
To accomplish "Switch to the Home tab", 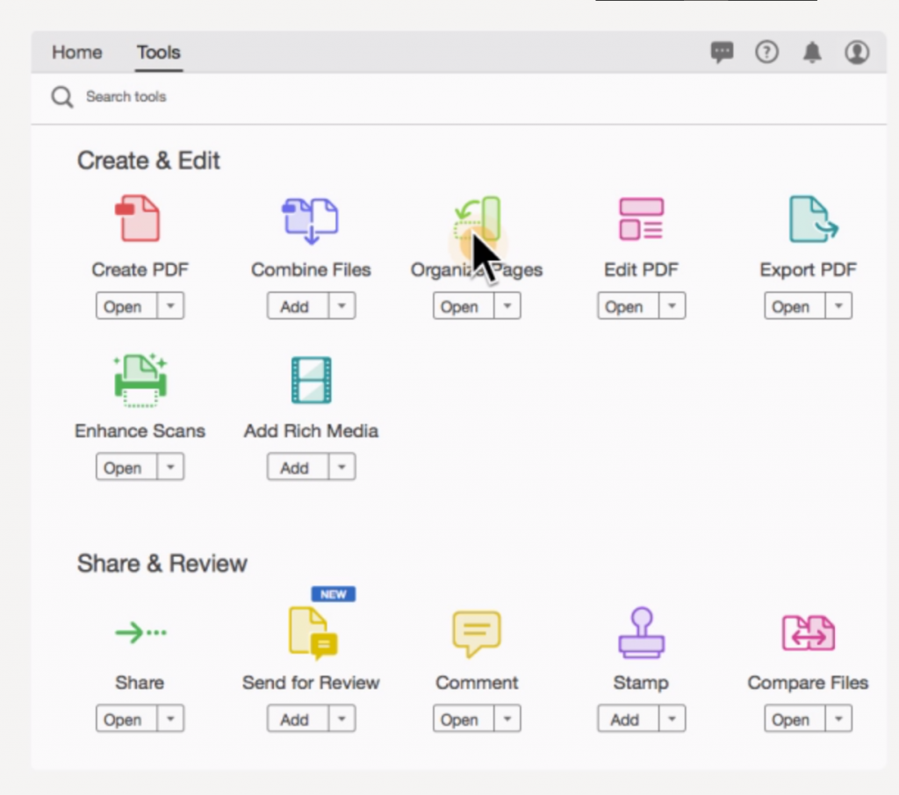I will (x=77, y=52).
